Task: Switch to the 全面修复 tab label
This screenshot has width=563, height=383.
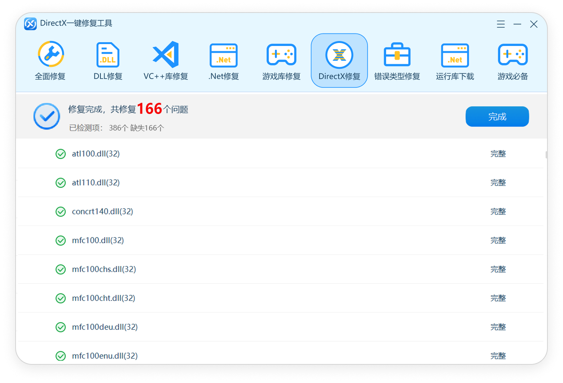Action: pyautogui.click(x=50, y=76)
